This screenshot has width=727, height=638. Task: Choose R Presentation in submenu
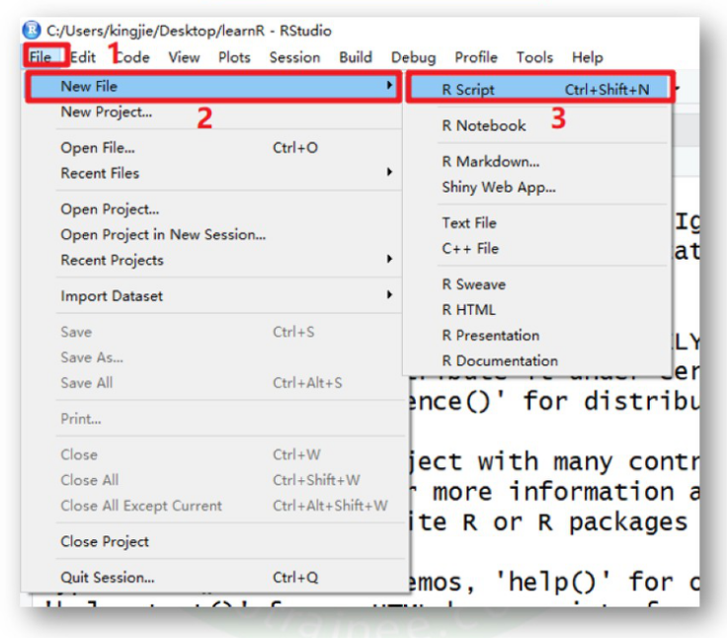click(x=491, y=335)
